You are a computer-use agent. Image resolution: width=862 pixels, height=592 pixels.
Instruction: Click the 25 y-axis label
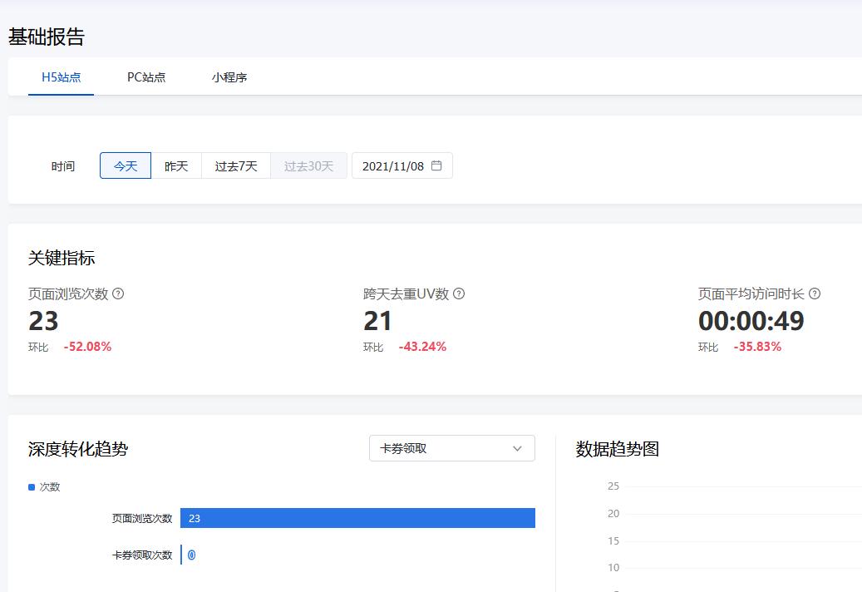pos(613,486)
